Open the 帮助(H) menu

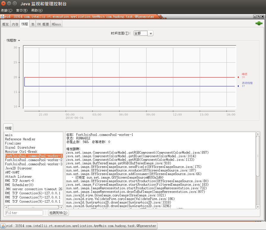[37, 10]
